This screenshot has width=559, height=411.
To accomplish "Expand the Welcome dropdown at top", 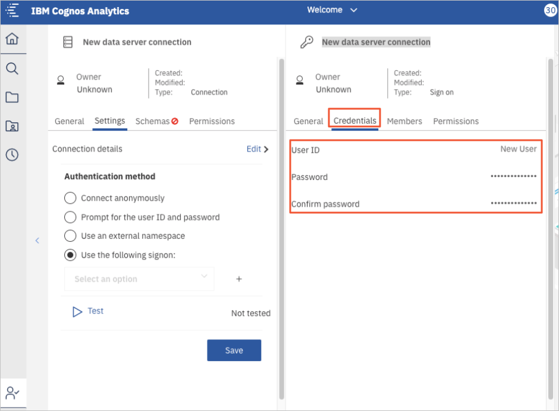I will 332,10.
